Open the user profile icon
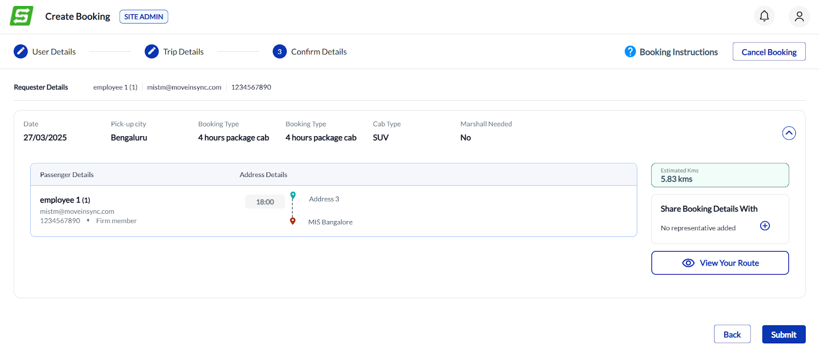The width and height of the screenshot is (819, 352). pos(799,16)
